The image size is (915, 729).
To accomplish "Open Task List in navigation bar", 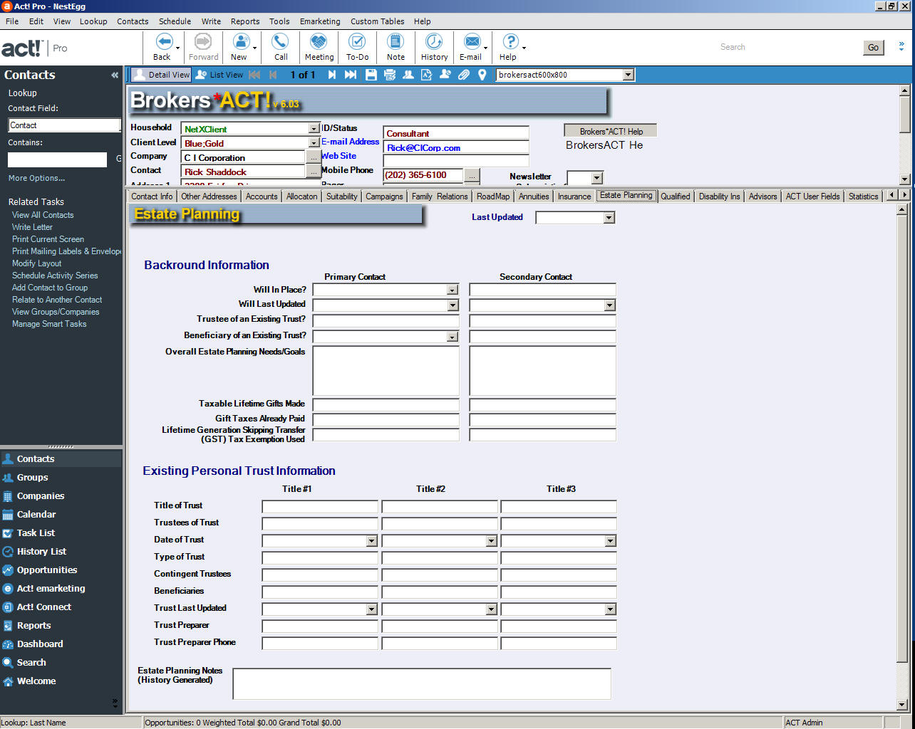I will tap(36, 533).
